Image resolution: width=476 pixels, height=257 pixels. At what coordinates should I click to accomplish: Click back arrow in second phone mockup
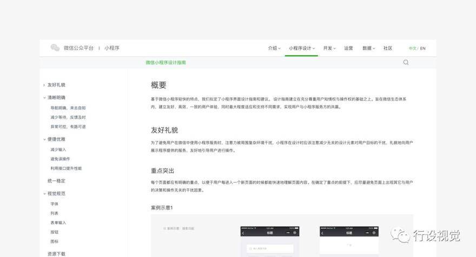[322, 233]
